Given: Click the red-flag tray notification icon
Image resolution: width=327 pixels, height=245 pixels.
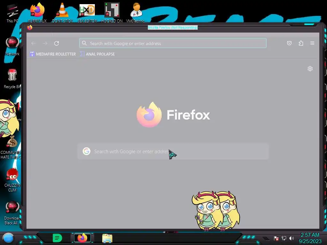Looking at the screenshot, I should pyautogui.click(x=276, y=238).
